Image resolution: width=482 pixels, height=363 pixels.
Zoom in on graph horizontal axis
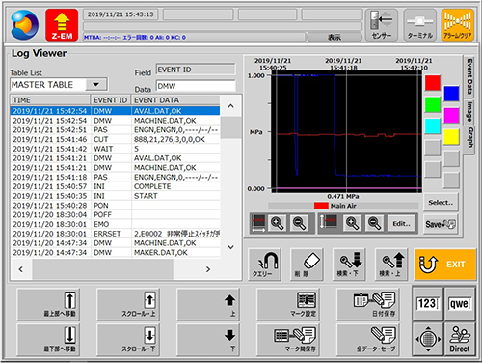277,223
